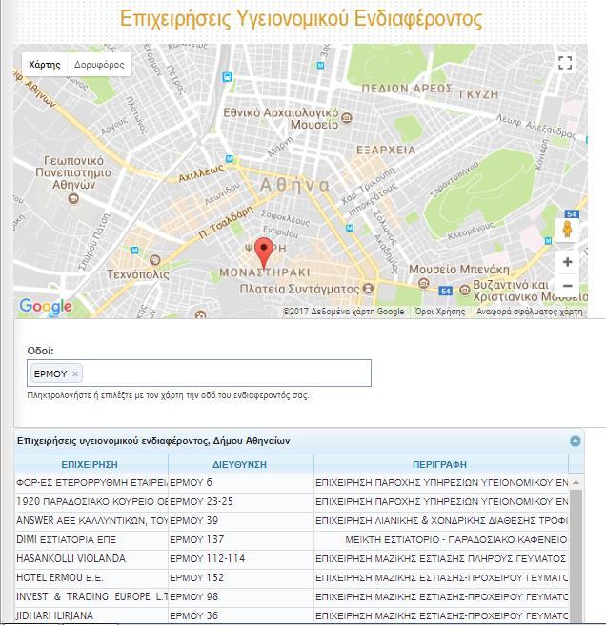Click description ΕΠΙΧΕΙΡΗΣΗ ΜΑΖΙΚΗΣ ΕΣΤΙΑΣΗΣ ΠΛΗΡΟΥΣ ΓΕΥΜΑΤΟΣ
Viewport: 606px width, 625px height.
(440, 558)
